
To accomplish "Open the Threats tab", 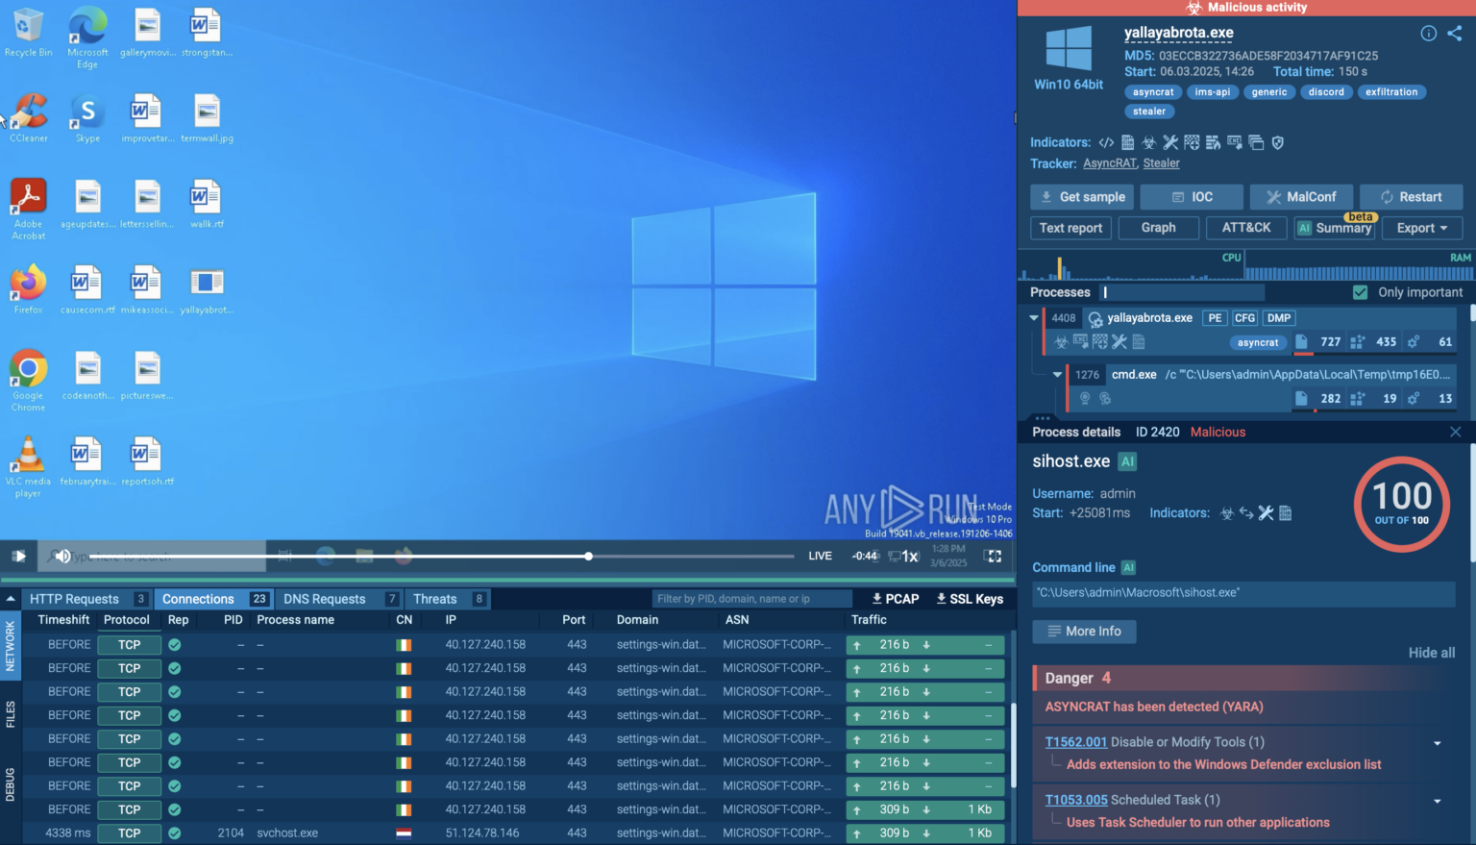I will pos(435,599).
